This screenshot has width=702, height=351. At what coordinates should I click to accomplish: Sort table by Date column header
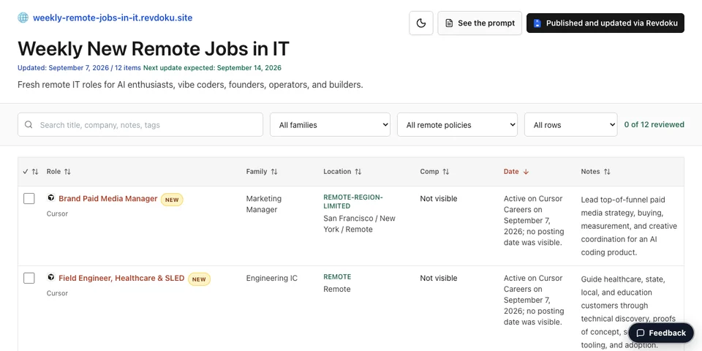(x=516, y=171)
